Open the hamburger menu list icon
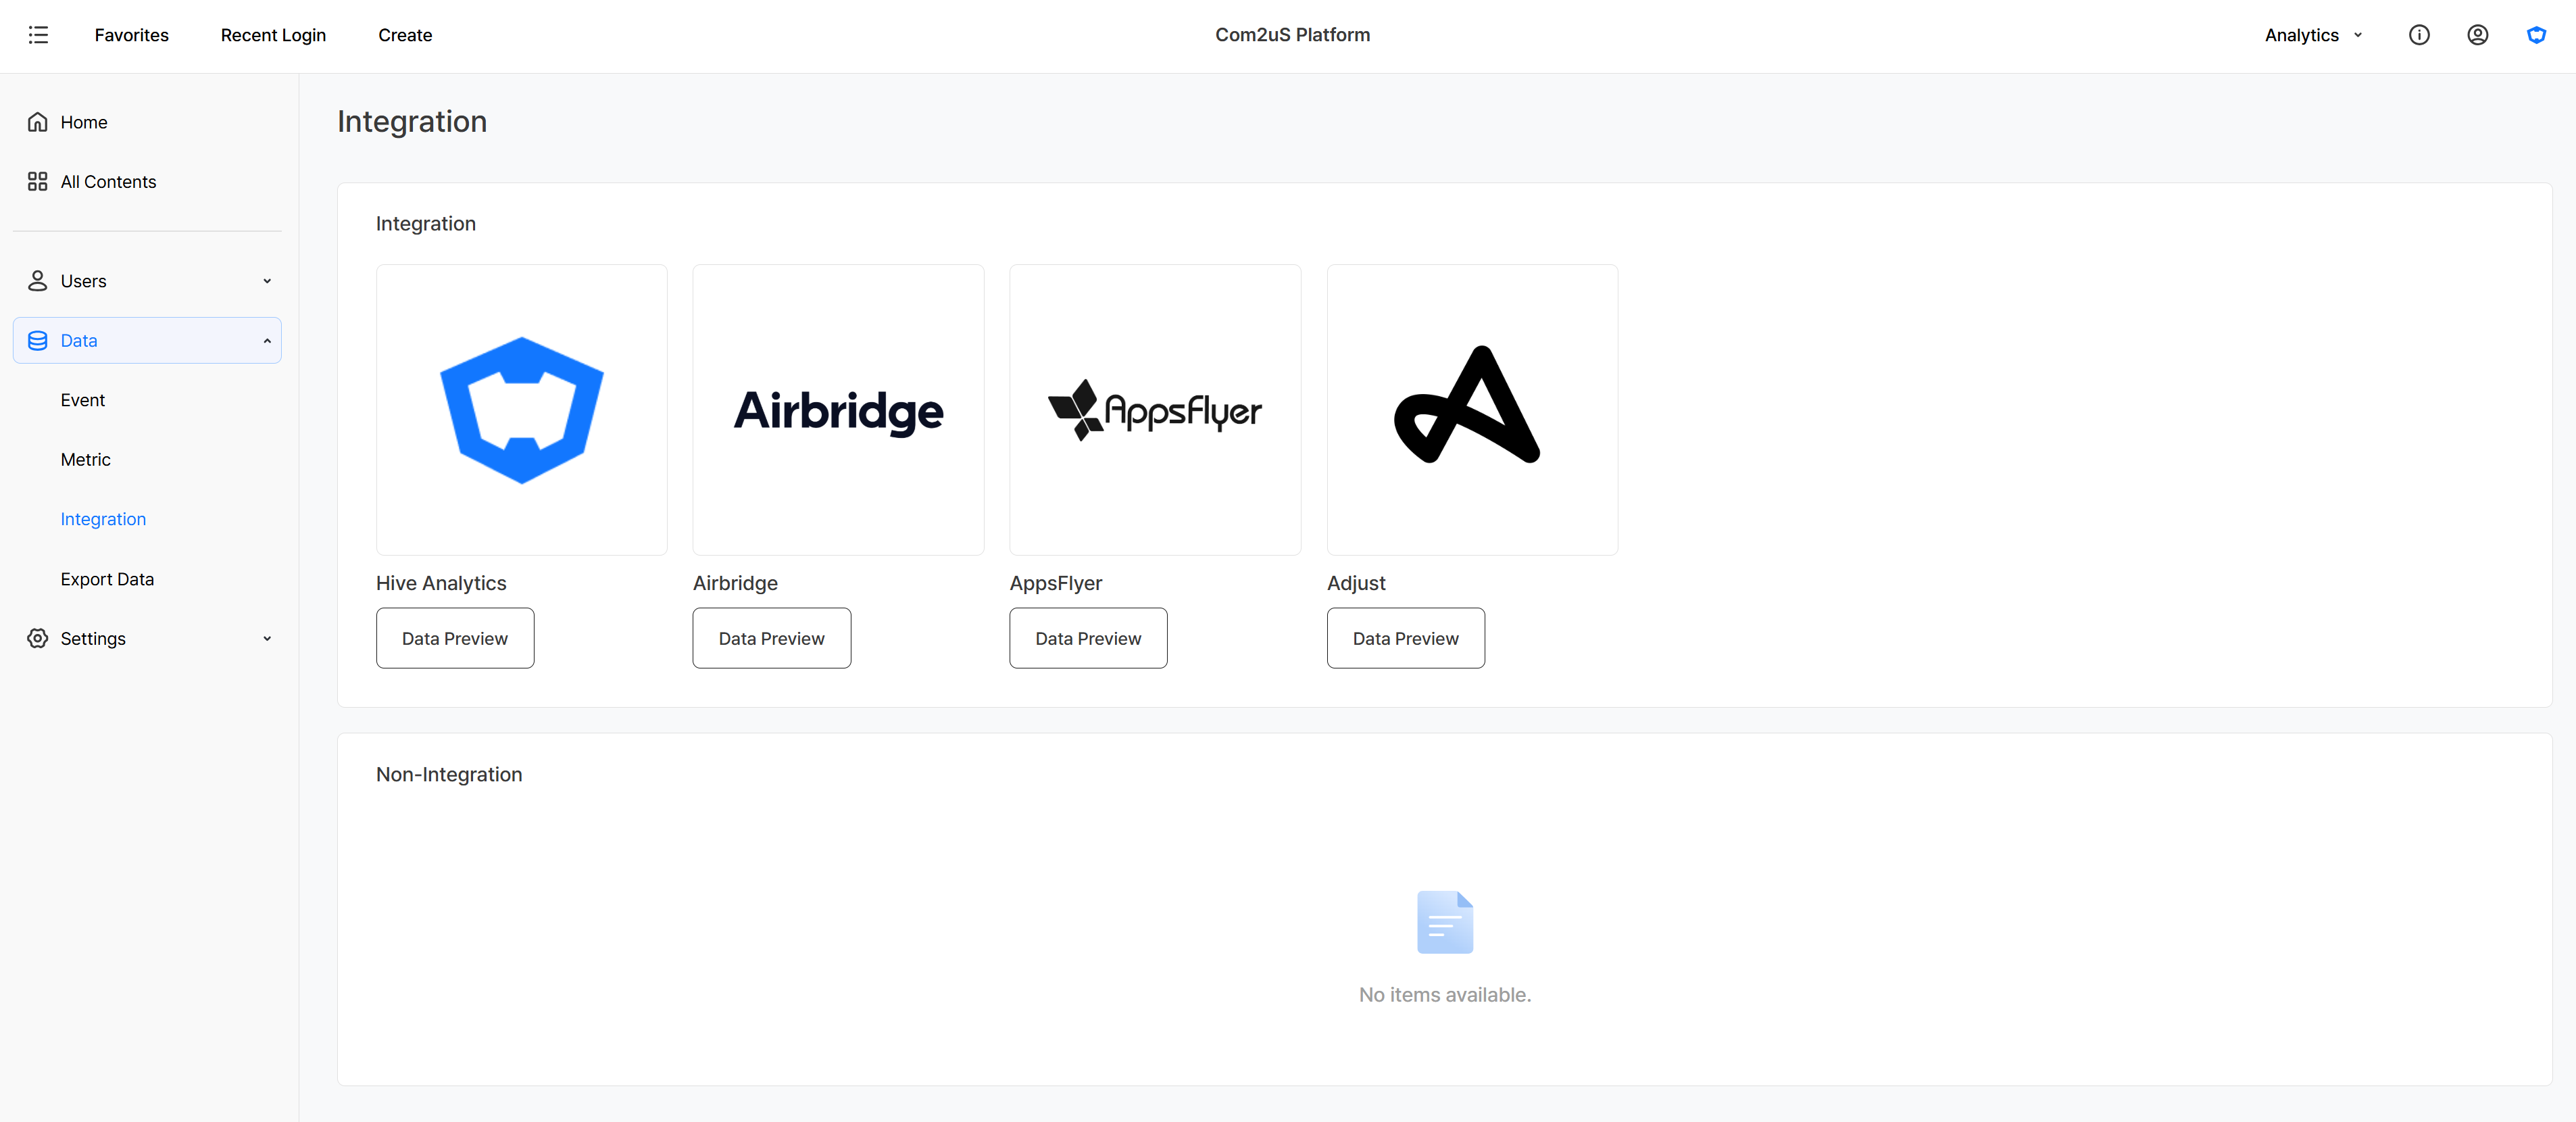The image size is (2576, 1122). (38, 35)
